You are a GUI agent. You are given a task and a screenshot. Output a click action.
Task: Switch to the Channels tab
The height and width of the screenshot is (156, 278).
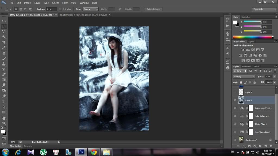[x=246, y=66]
